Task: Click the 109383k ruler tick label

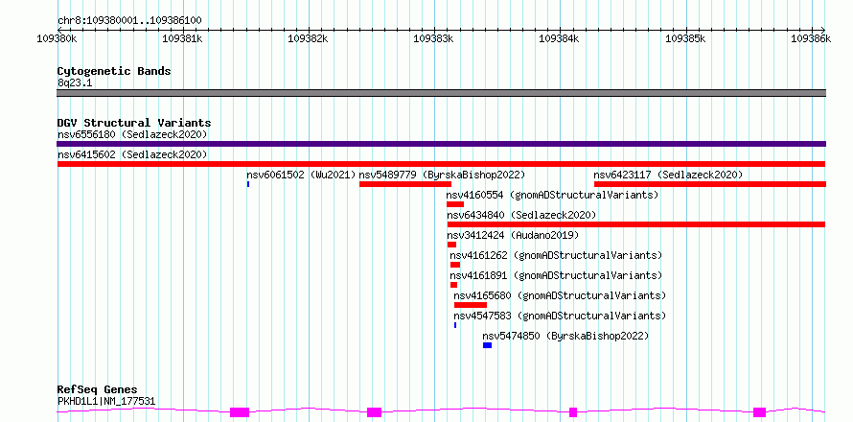Action: [434, 38]
